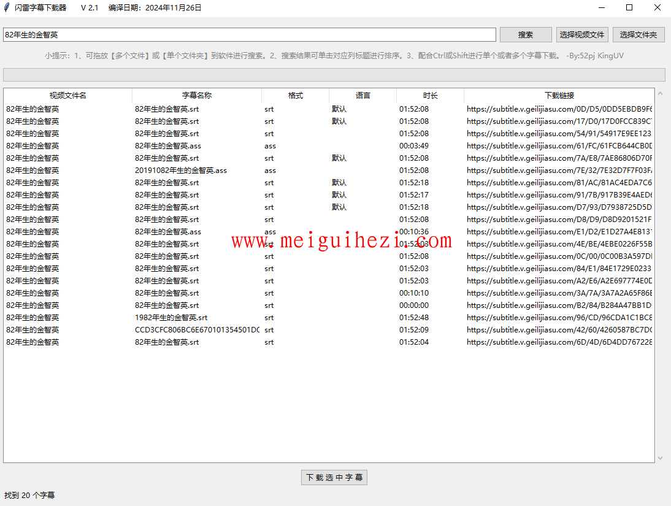Click the empty progress bar below tips
This screenshot has height=506, width=671.
coord(334,74)
